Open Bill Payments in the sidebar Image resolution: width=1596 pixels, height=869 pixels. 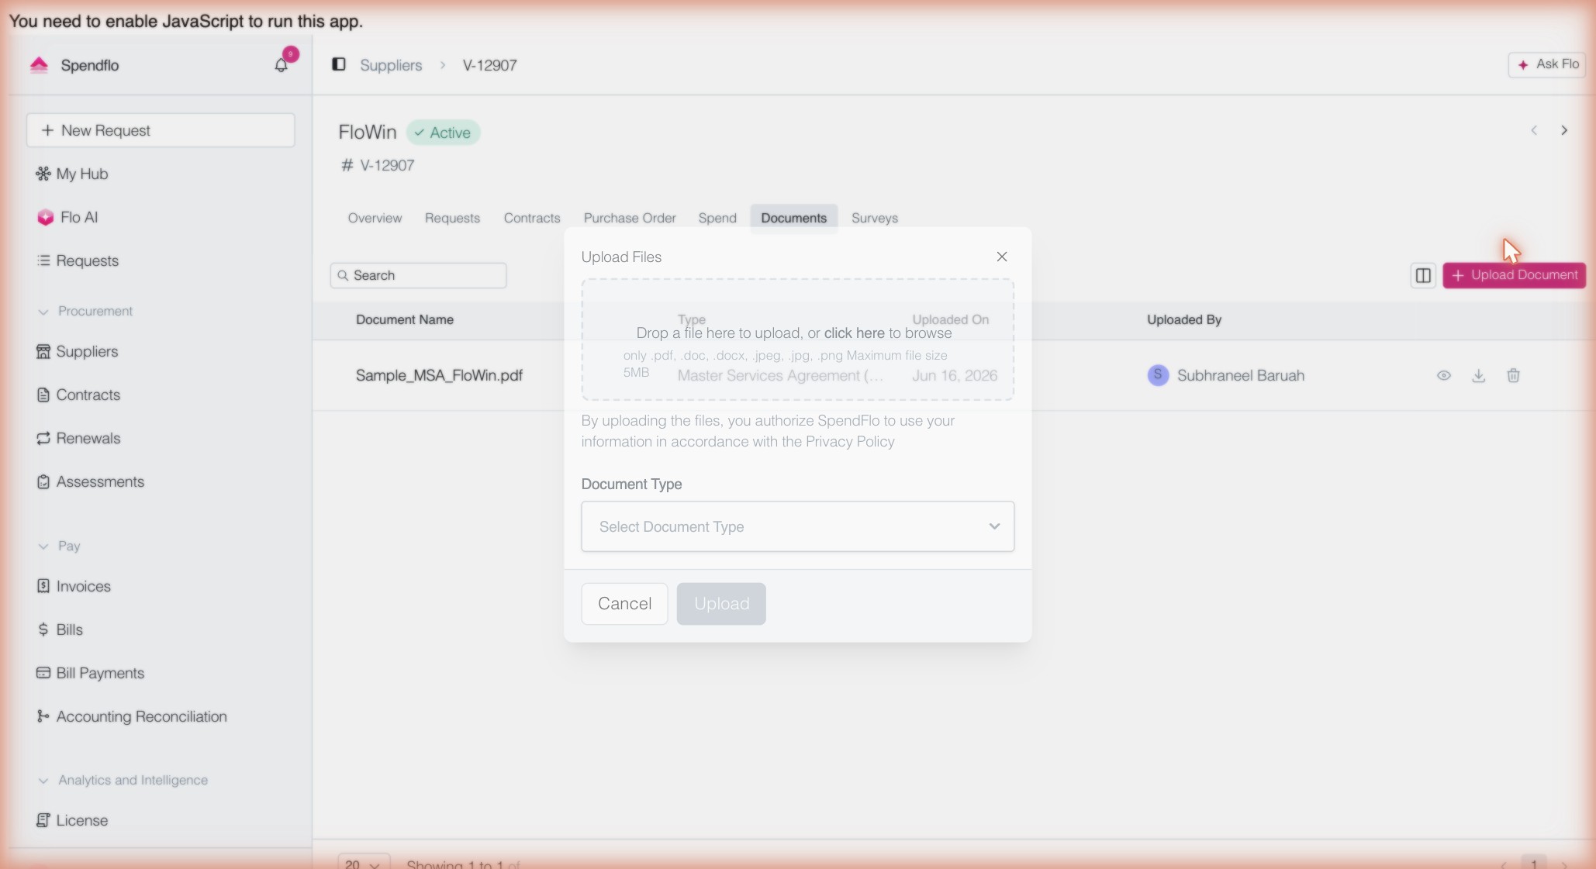(90, 673)
